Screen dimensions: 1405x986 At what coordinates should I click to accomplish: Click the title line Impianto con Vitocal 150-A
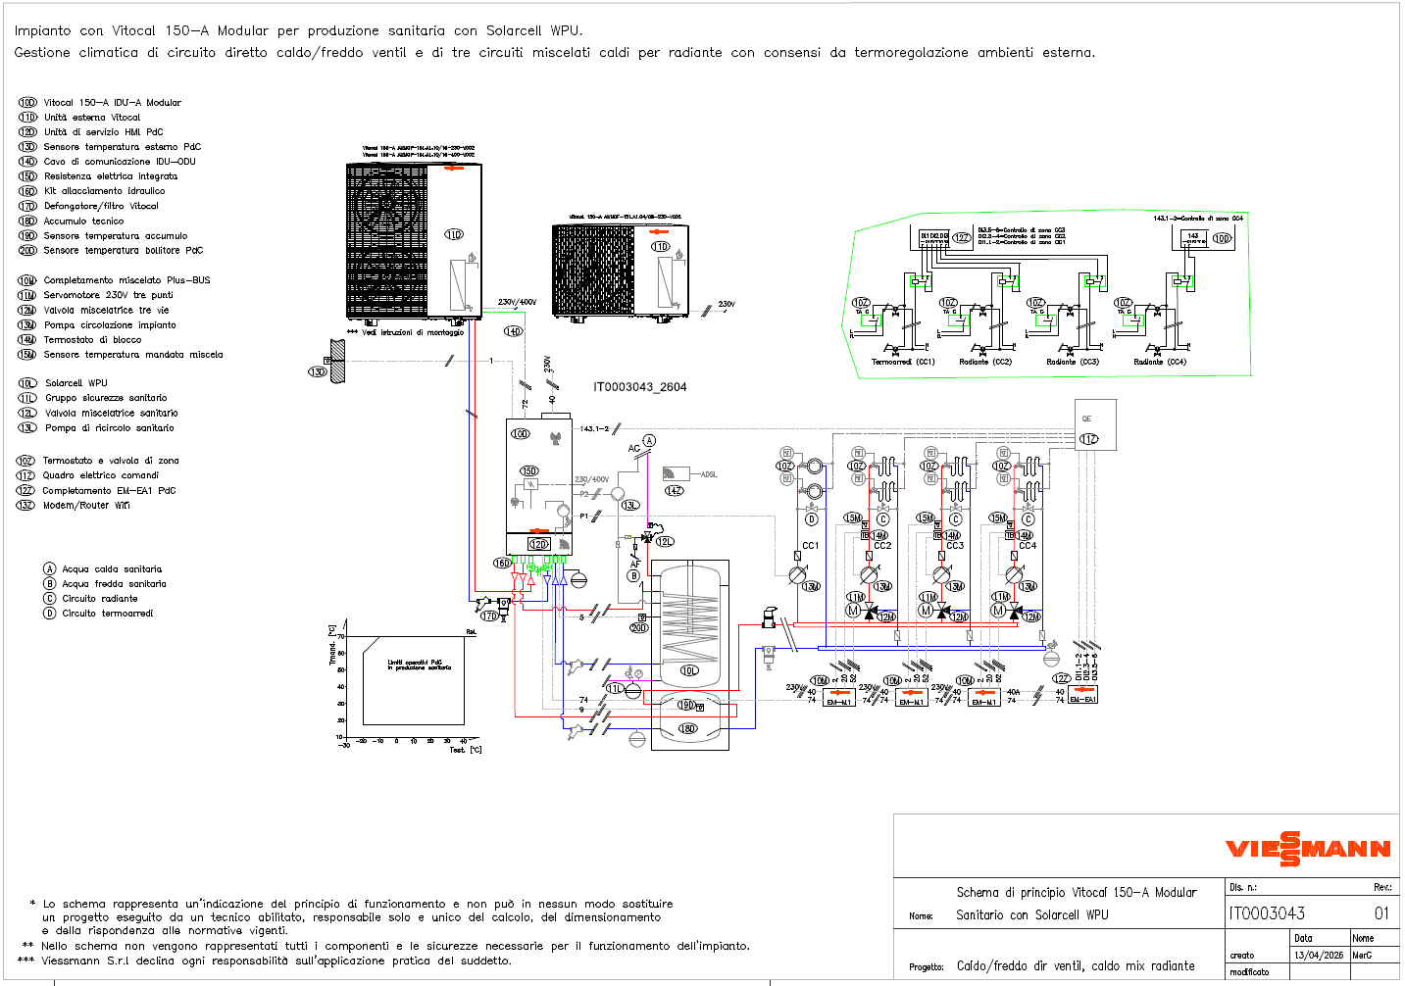(298, 30)
